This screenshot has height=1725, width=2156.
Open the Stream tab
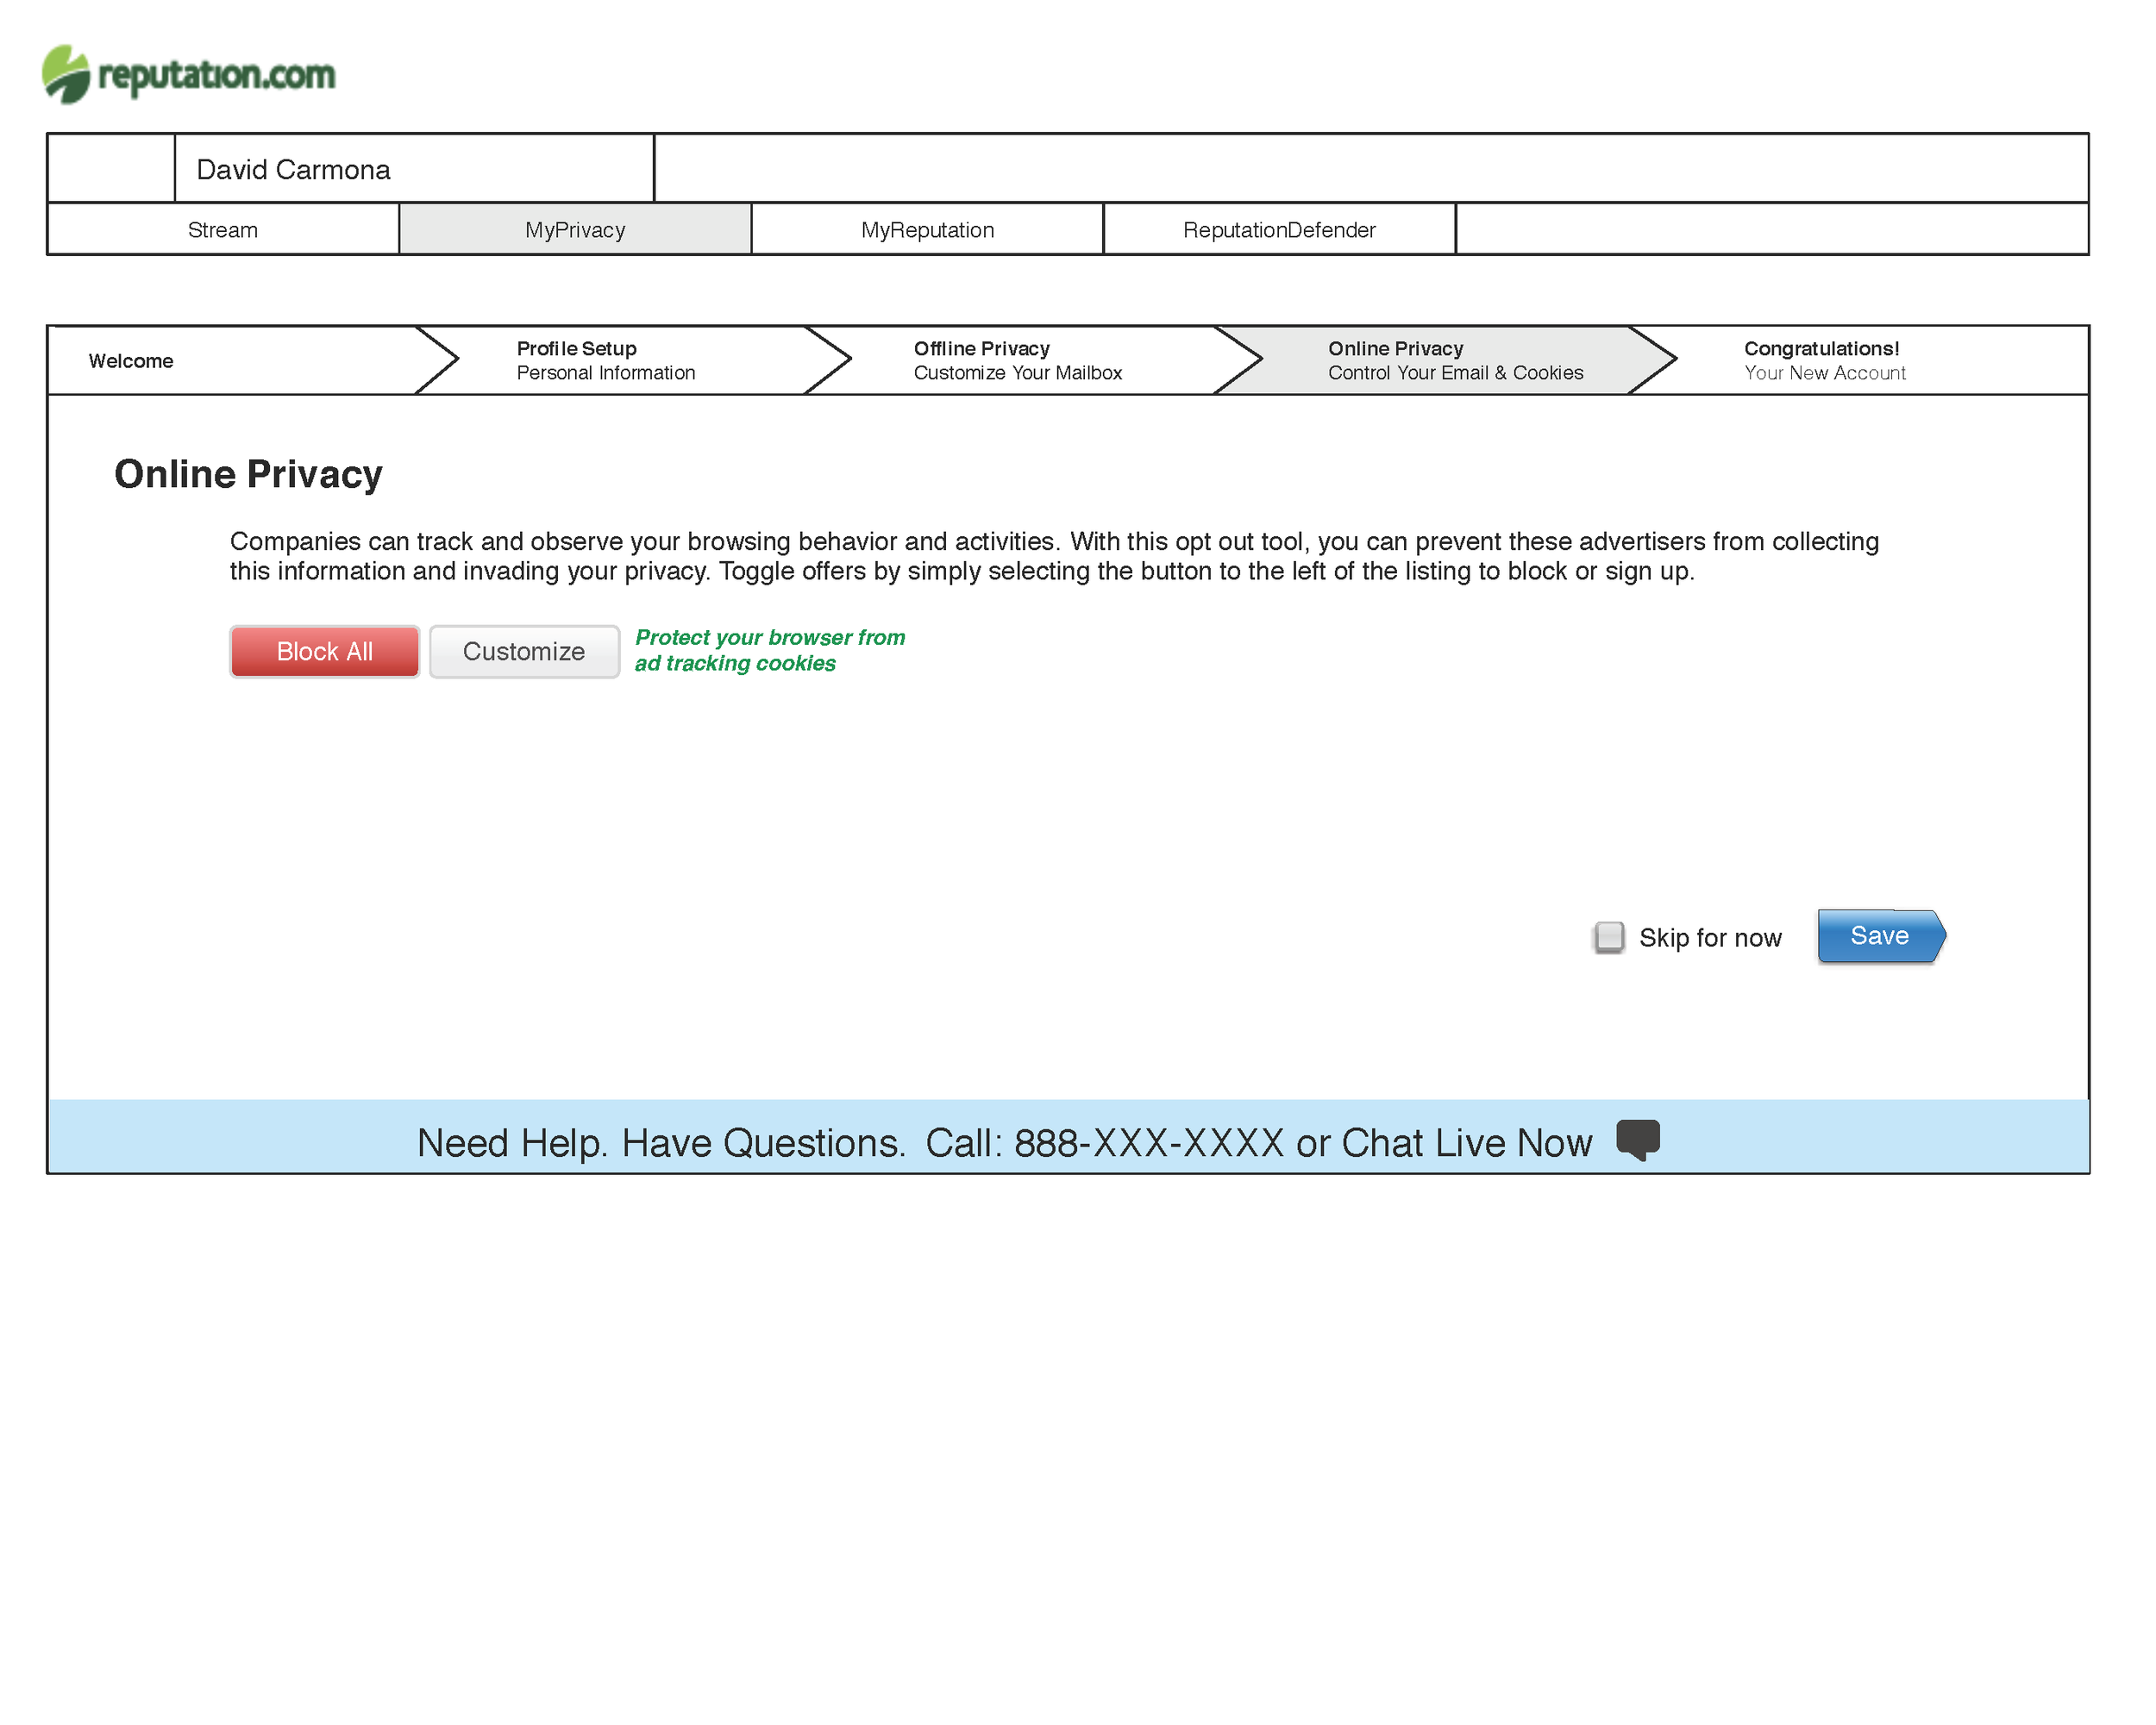tap(223, 230)
